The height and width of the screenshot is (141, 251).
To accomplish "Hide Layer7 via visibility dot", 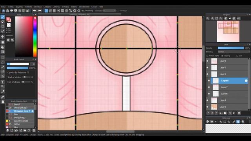I will [209, 87].
